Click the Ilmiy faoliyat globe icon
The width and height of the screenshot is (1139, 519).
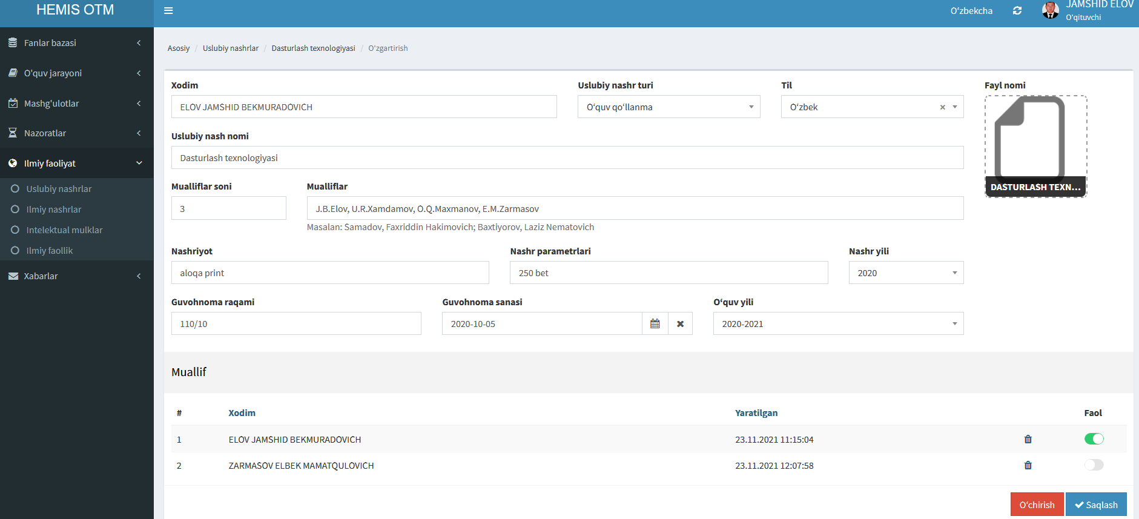(x=13, y=164)
